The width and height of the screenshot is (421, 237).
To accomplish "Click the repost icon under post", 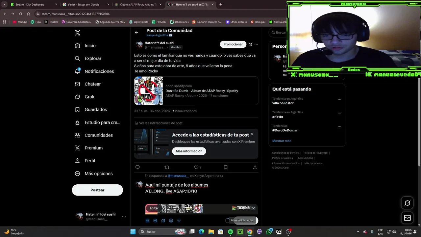I will pyautogui.click(x=167, y=167).
